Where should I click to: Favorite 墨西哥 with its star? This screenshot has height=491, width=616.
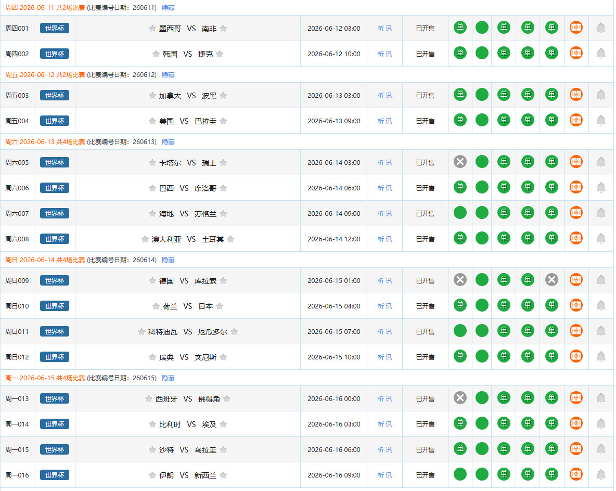(x=152, y=28)
